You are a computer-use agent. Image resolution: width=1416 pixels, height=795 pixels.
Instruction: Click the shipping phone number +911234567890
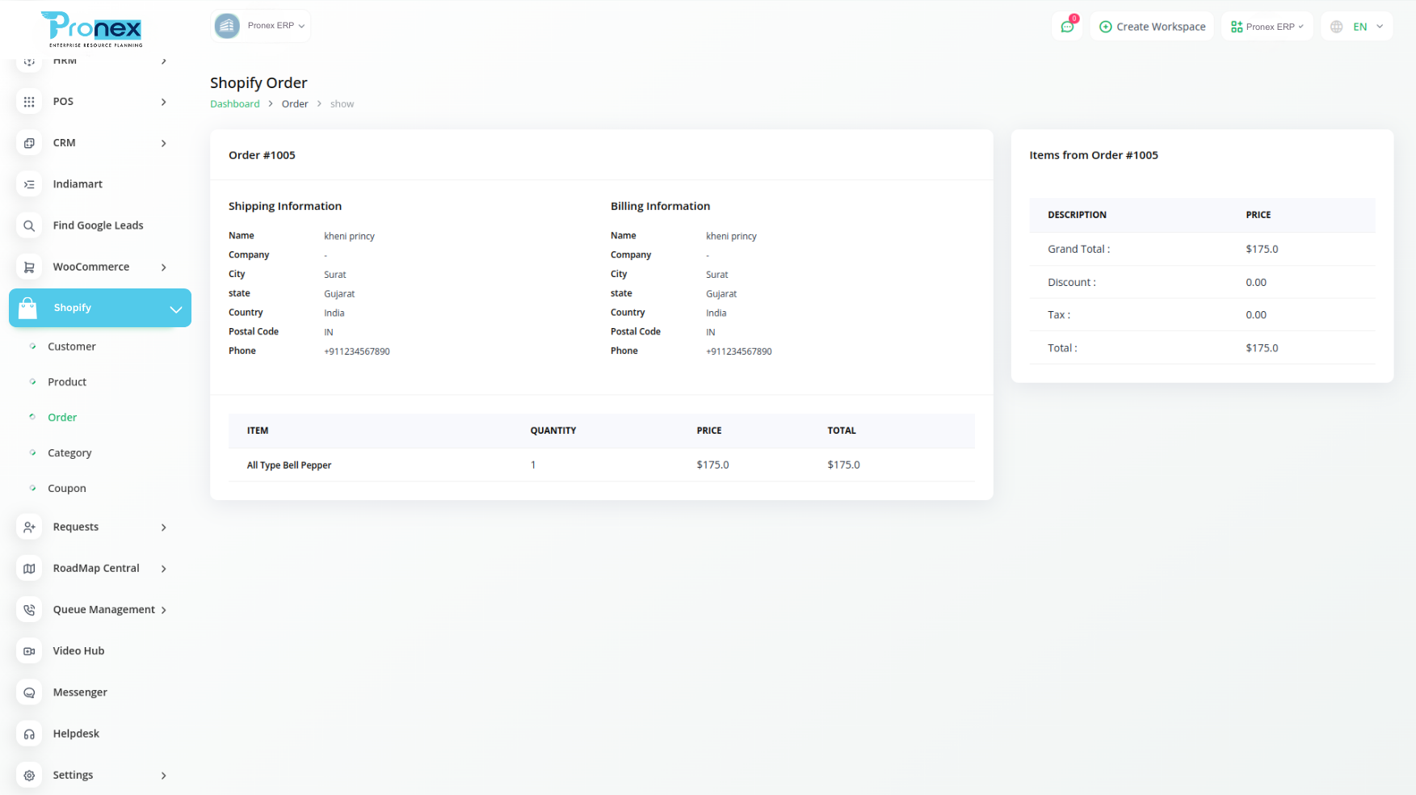(357, 351)
